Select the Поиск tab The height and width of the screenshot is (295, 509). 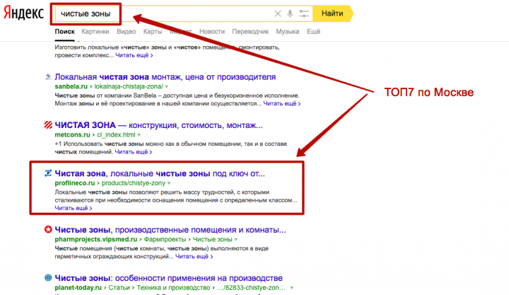click(x=64, y=32)
